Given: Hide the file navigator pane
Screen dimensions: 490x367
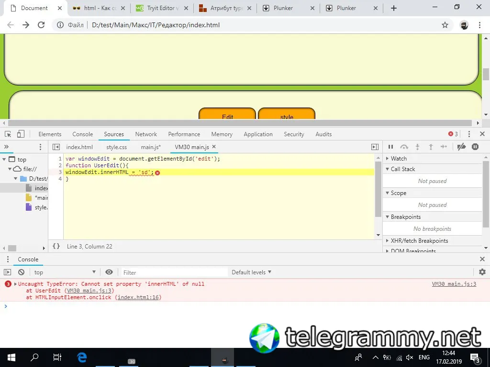Looking at the screenshot, I should [56, 147].
